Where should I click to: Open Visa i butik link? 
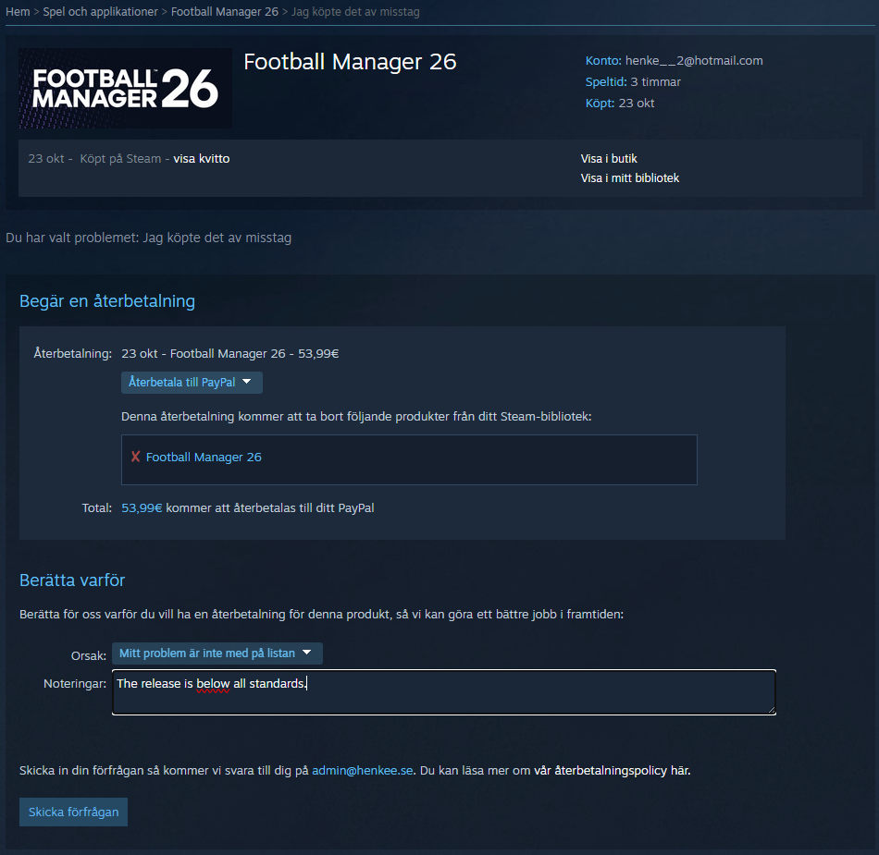pyautogui.click(x=609, y=158)
